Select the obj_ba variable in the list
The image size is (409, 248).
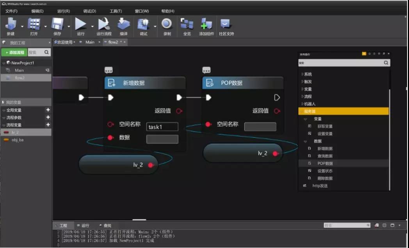pos(18,140)
